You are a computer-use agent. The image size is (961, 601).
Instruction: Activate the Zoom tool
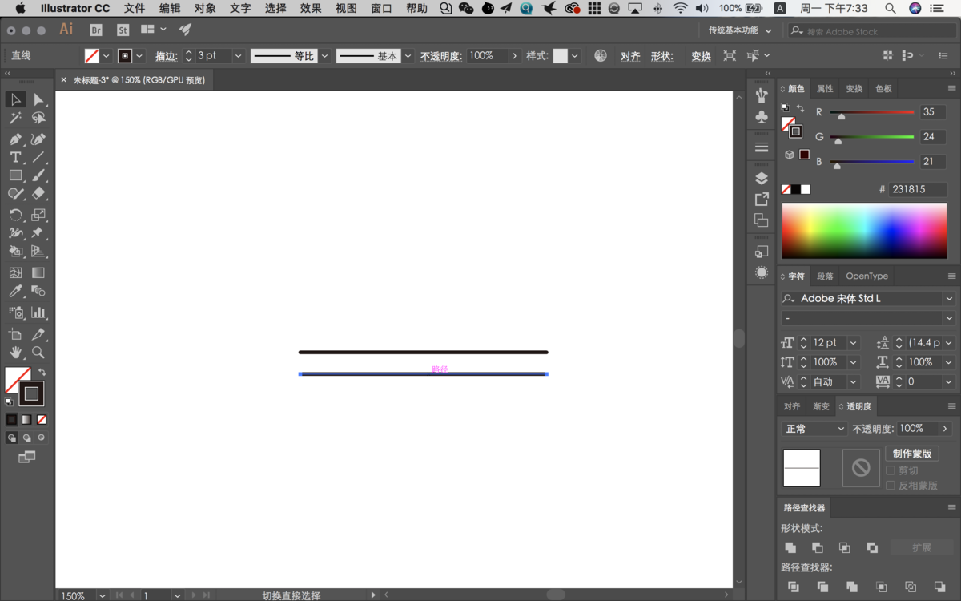(38, 353)
